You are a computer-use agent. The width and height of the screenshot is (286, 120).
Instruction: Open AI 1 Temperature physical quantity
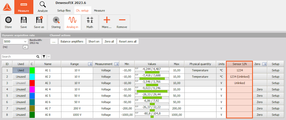coord(200,70)
